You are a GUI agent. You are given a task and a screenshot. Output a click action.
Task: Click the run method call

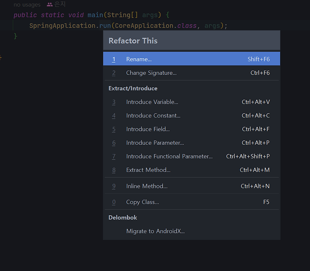coord(105,26)
